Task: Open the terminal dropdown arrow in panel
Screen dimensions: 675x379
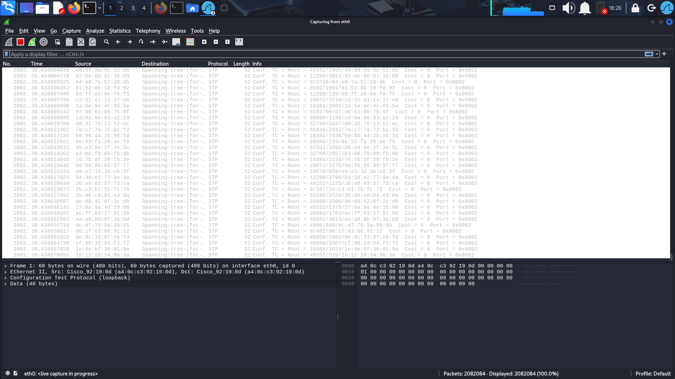Action: tap(99, 8)
